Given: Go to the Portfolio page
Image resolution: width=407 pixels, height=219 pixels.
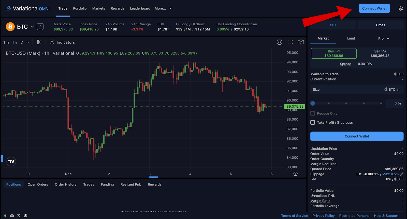Looking at the screenshot, I should (80, 8).
